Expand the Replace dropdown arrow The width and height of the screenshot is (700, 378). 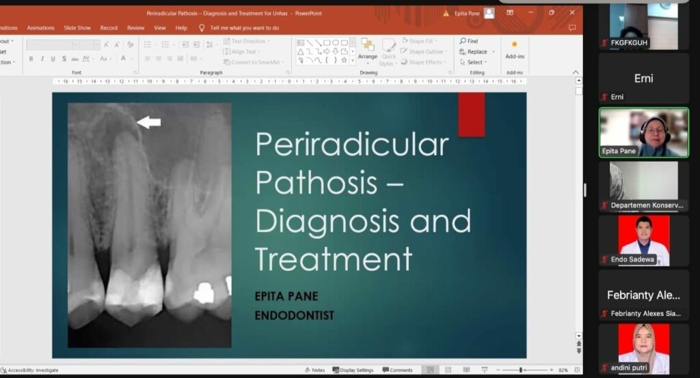tap(492, 52)
